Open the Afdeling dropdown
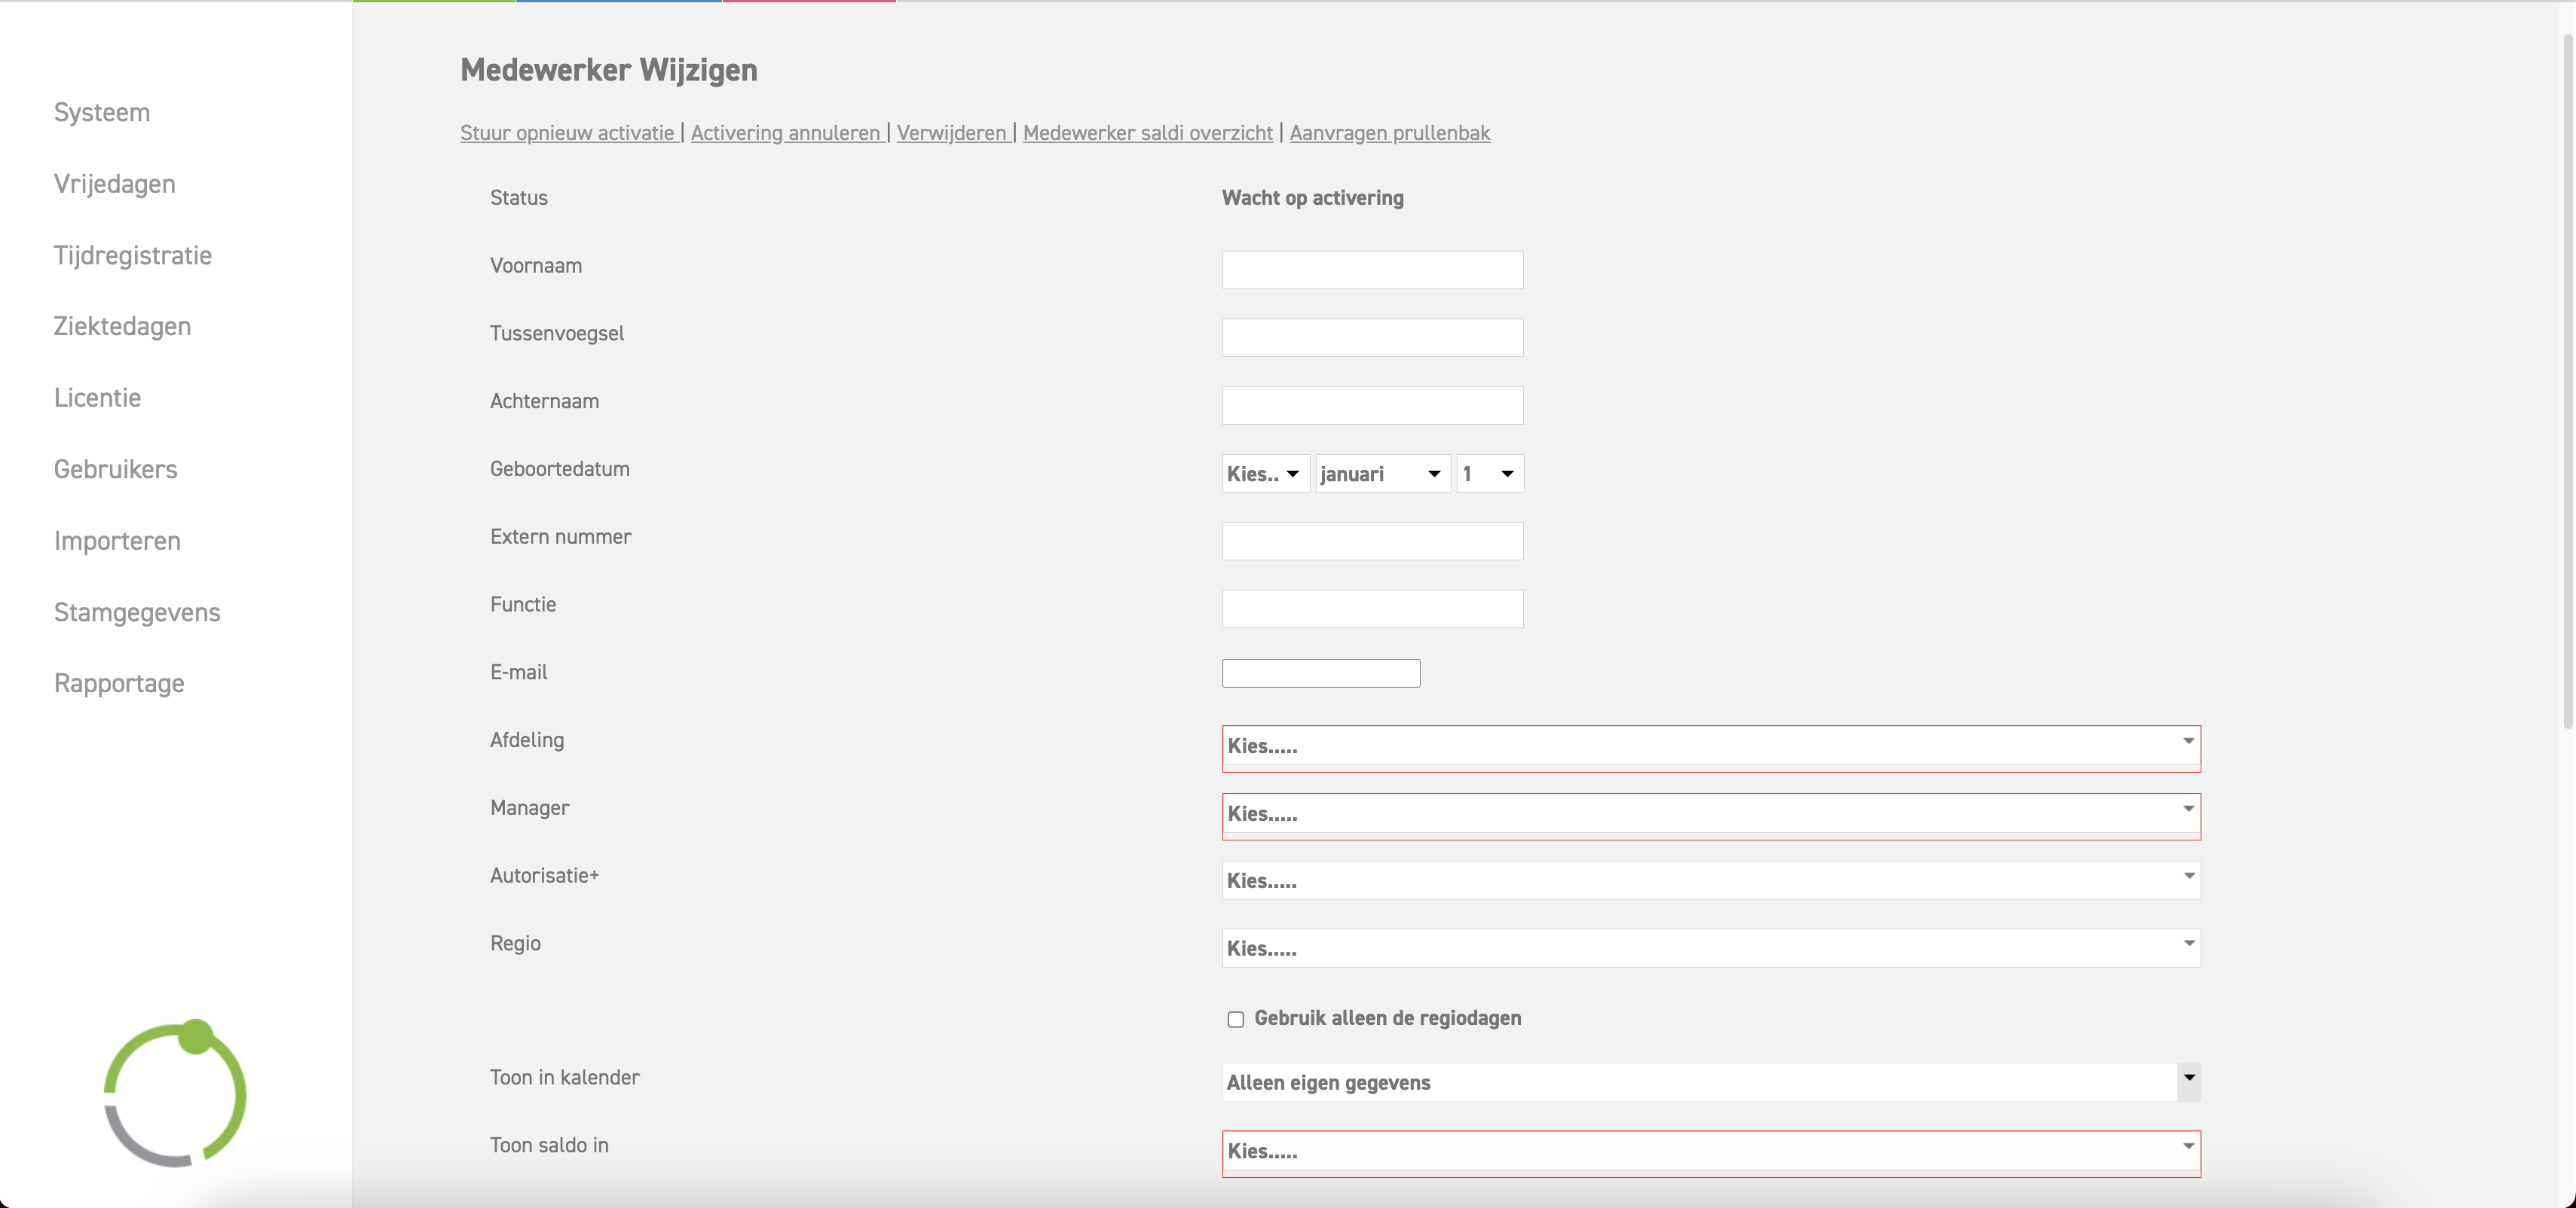 pyautogui.click(x=1710, y=746)
